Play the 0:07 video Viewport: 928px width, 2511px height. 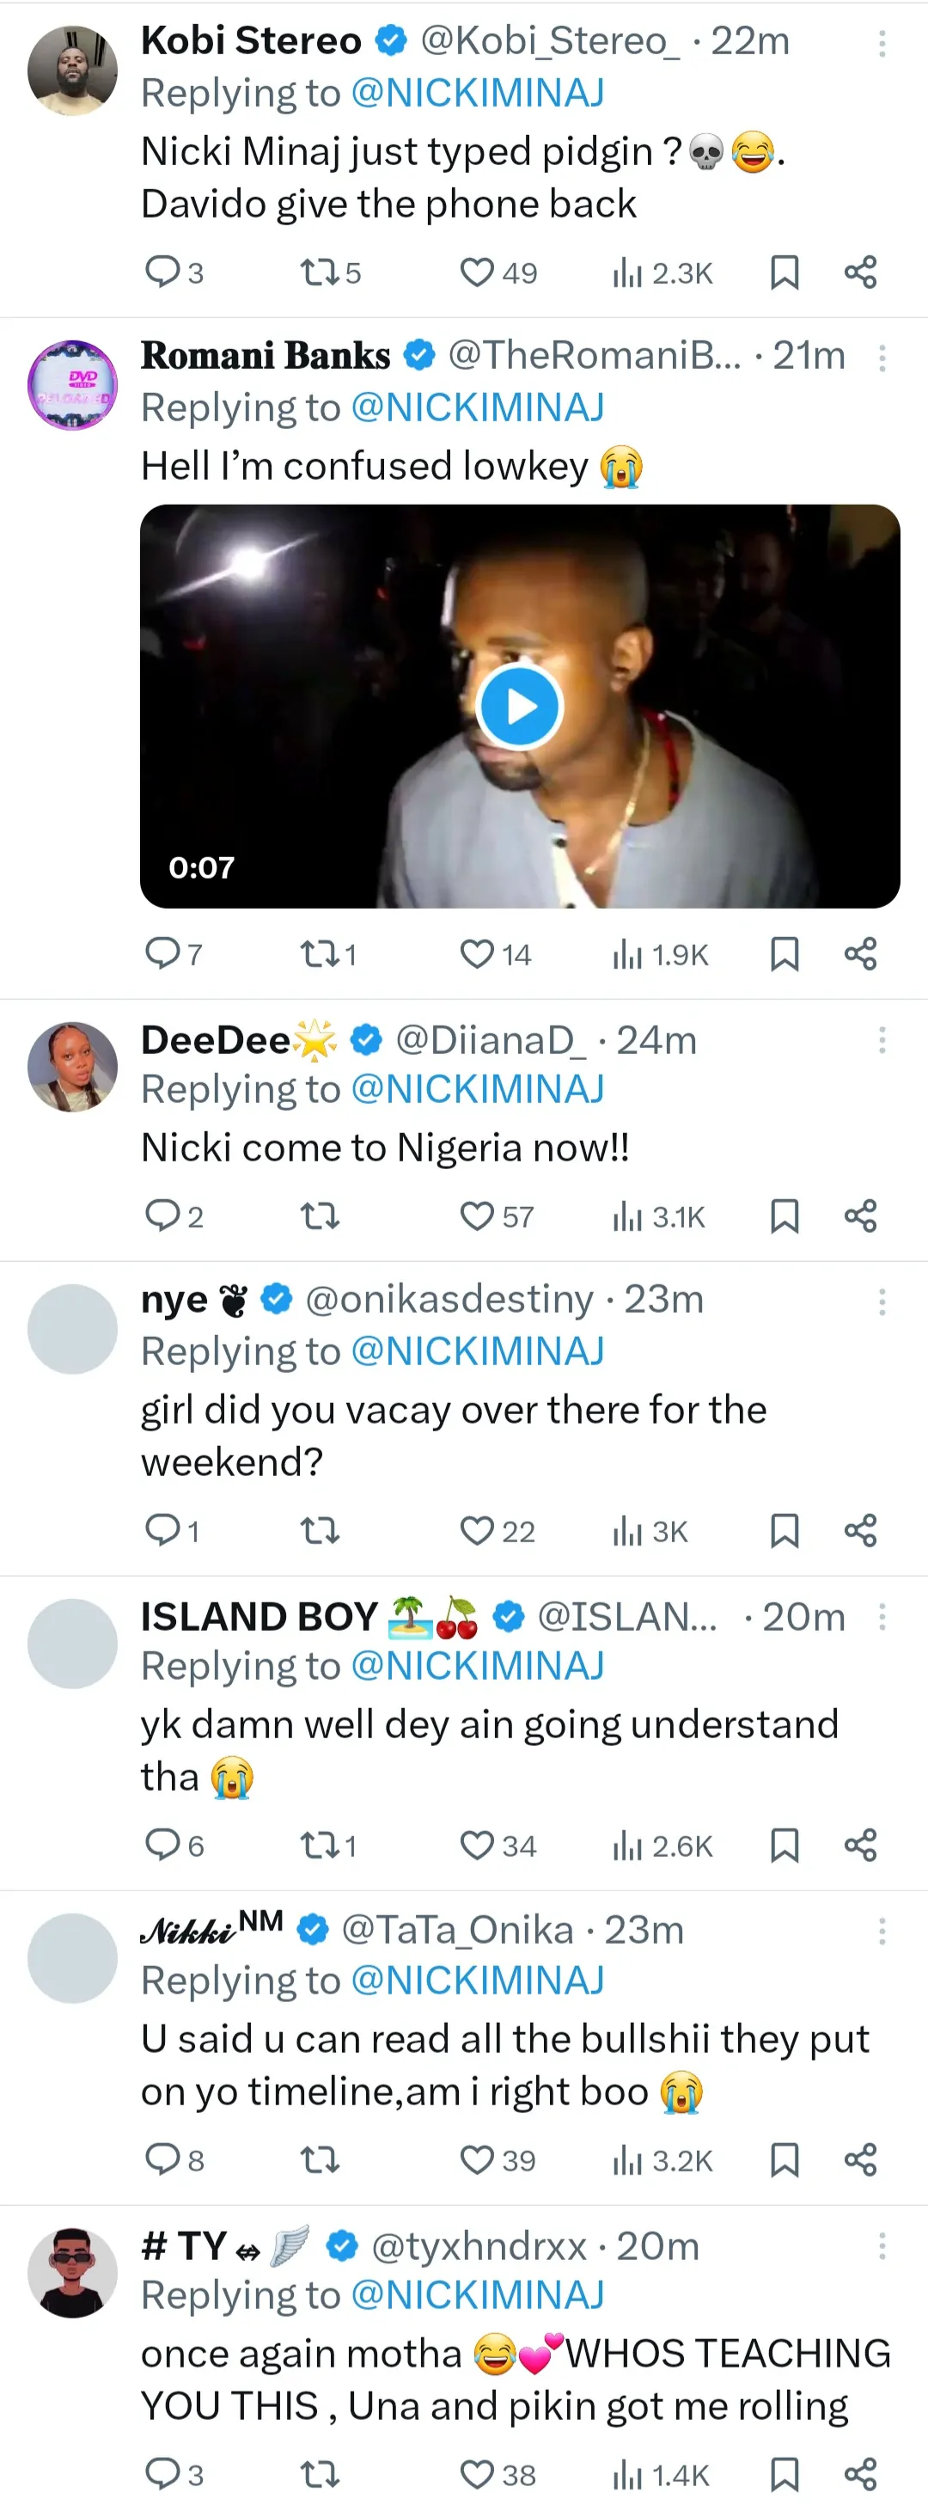[x=520, y=707]
